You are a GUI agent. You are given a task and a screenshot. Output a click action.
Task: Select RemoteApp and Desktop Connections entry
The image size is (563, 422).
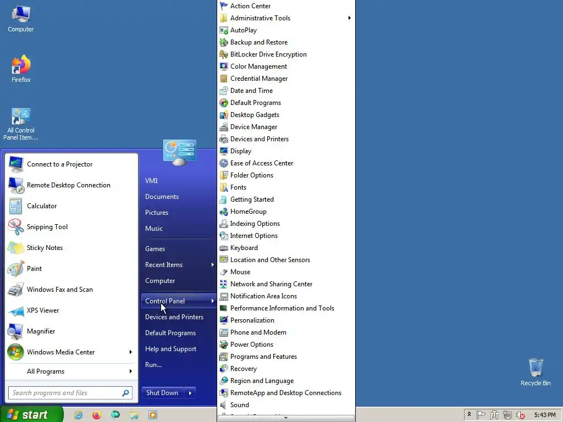tap(286, 393)
